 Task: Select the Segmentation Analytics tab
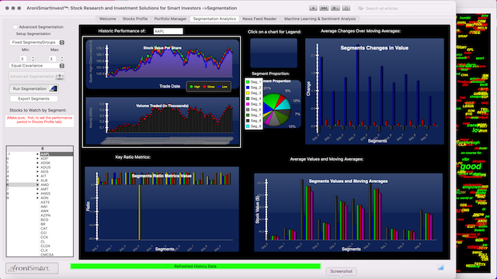214,19
